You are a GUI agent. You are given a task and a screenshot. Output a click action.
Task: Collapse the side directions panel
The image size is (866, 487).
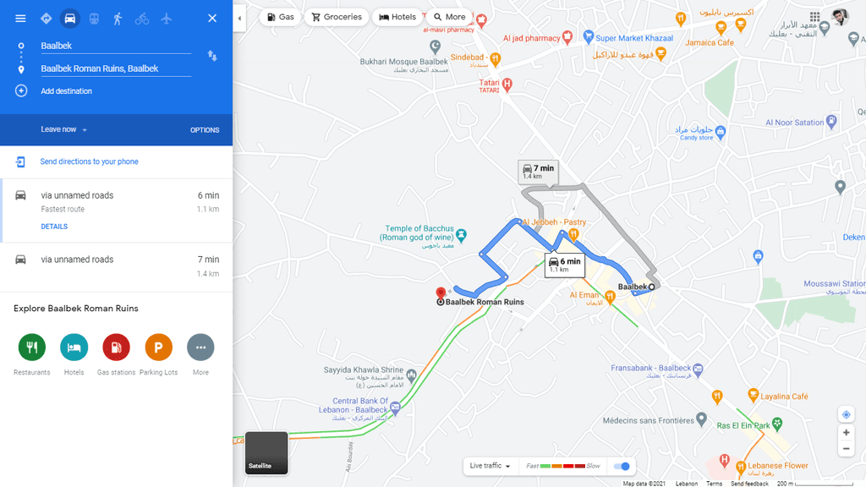239,19
